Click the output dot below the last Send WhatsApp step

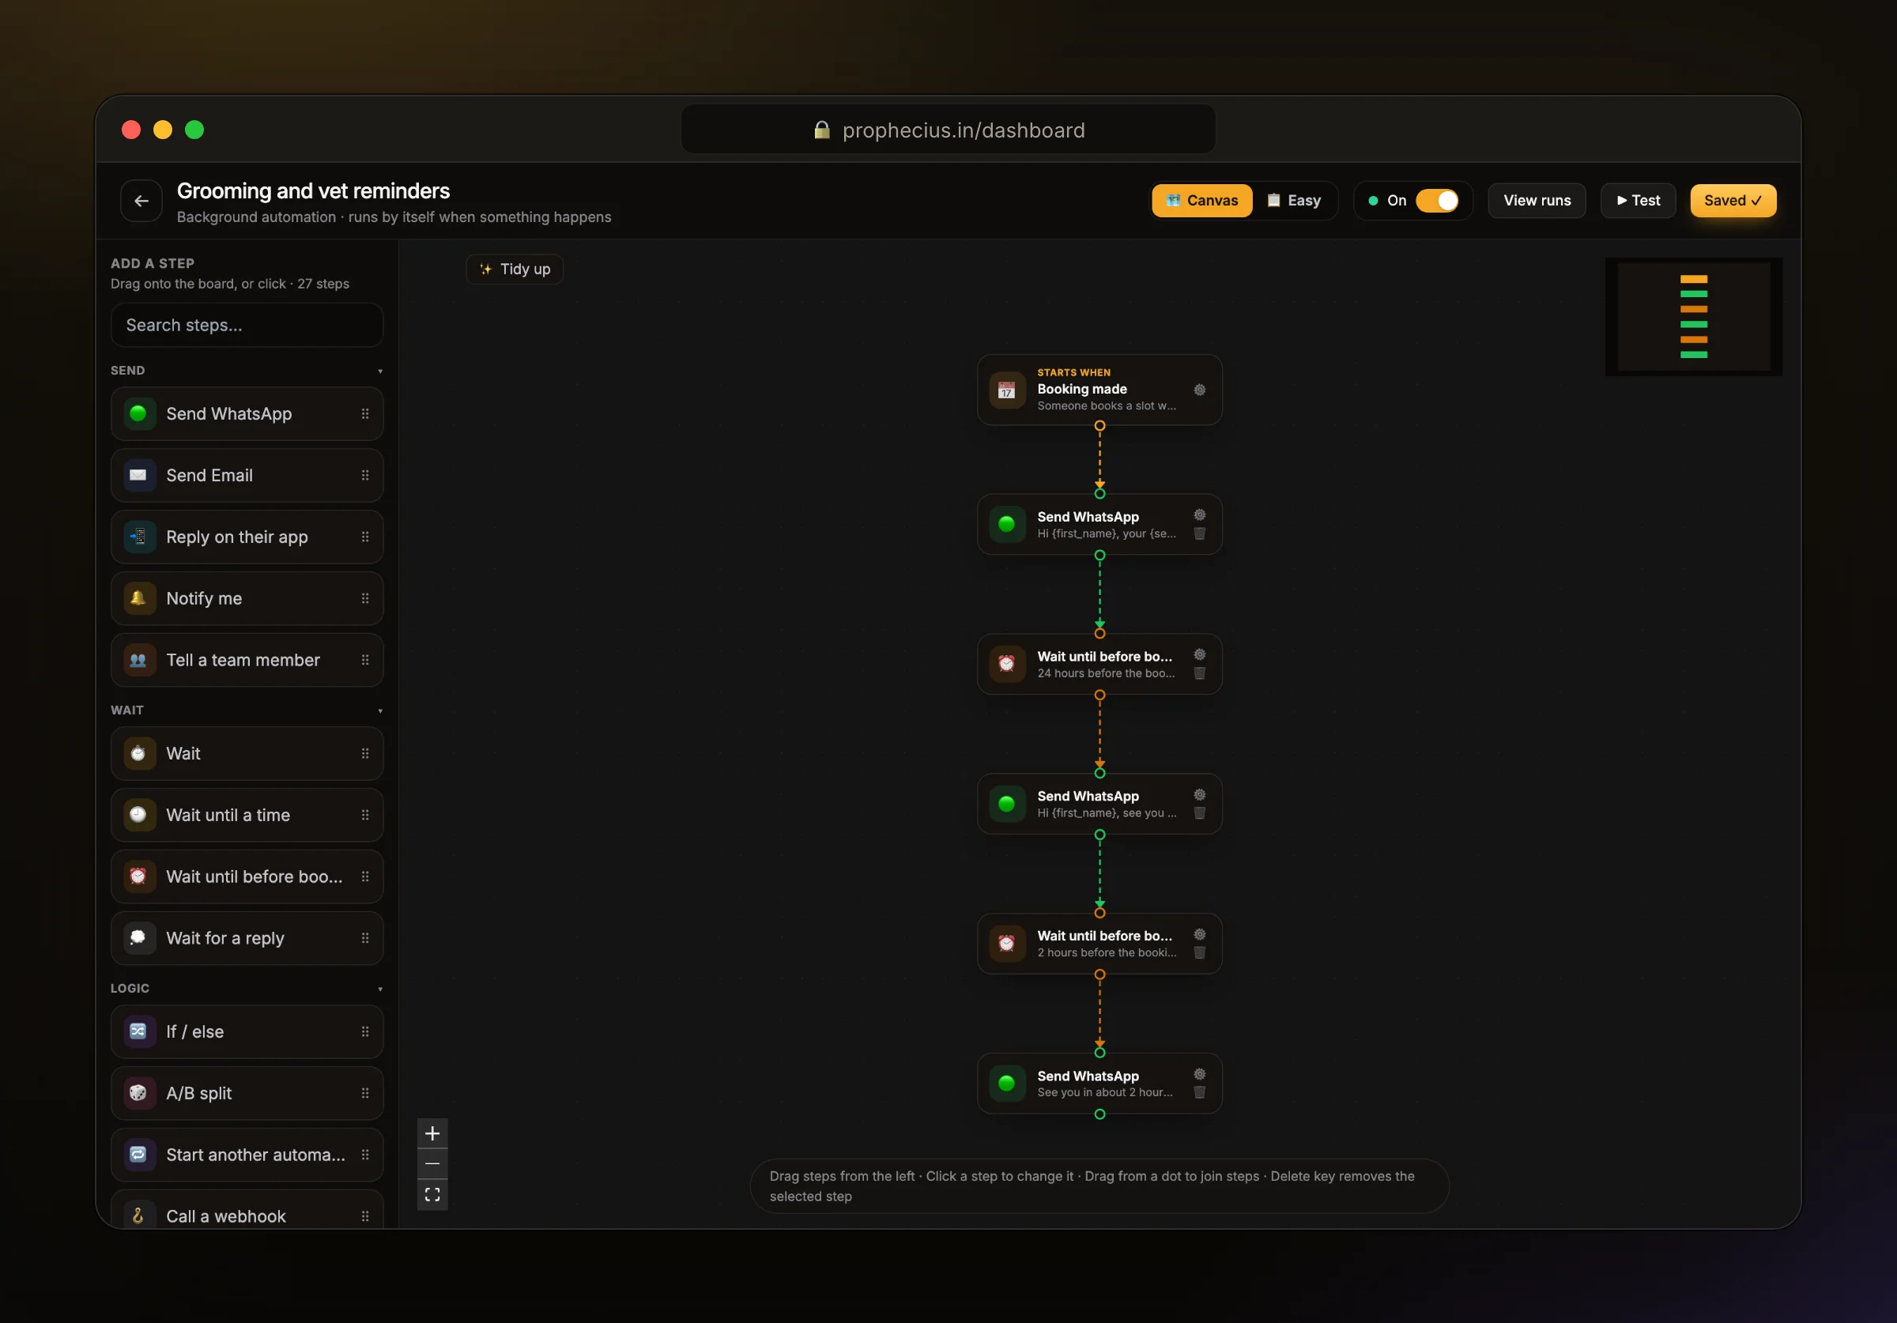coord(1099,1115)
